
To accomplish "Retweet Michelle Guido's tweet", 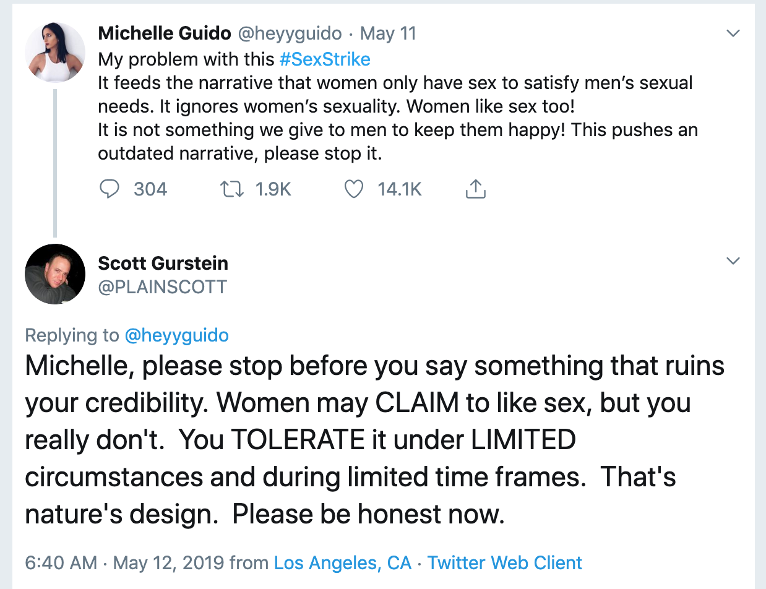I will tap(232, 189).
